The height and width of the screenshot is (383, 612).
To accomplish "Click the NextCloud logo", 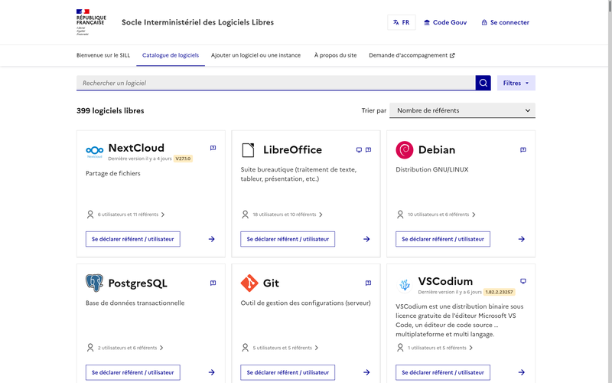I will [x=94, y=151].
